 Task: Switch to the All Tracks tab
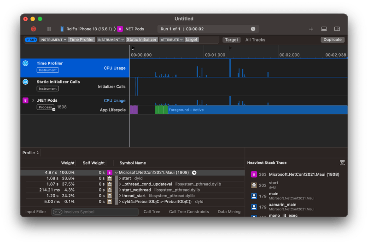point(255,40)
